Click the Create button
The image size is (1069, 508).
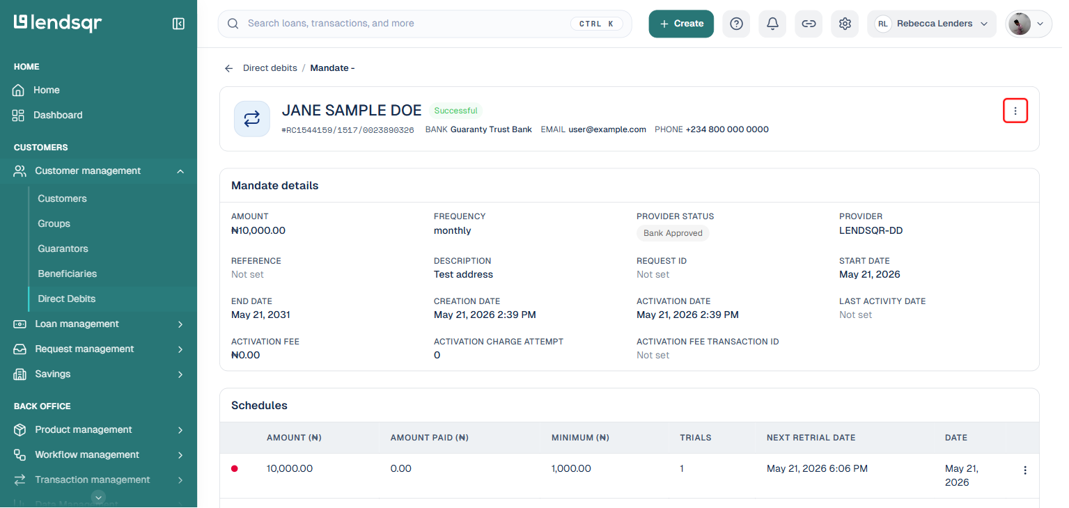point(681,24)
